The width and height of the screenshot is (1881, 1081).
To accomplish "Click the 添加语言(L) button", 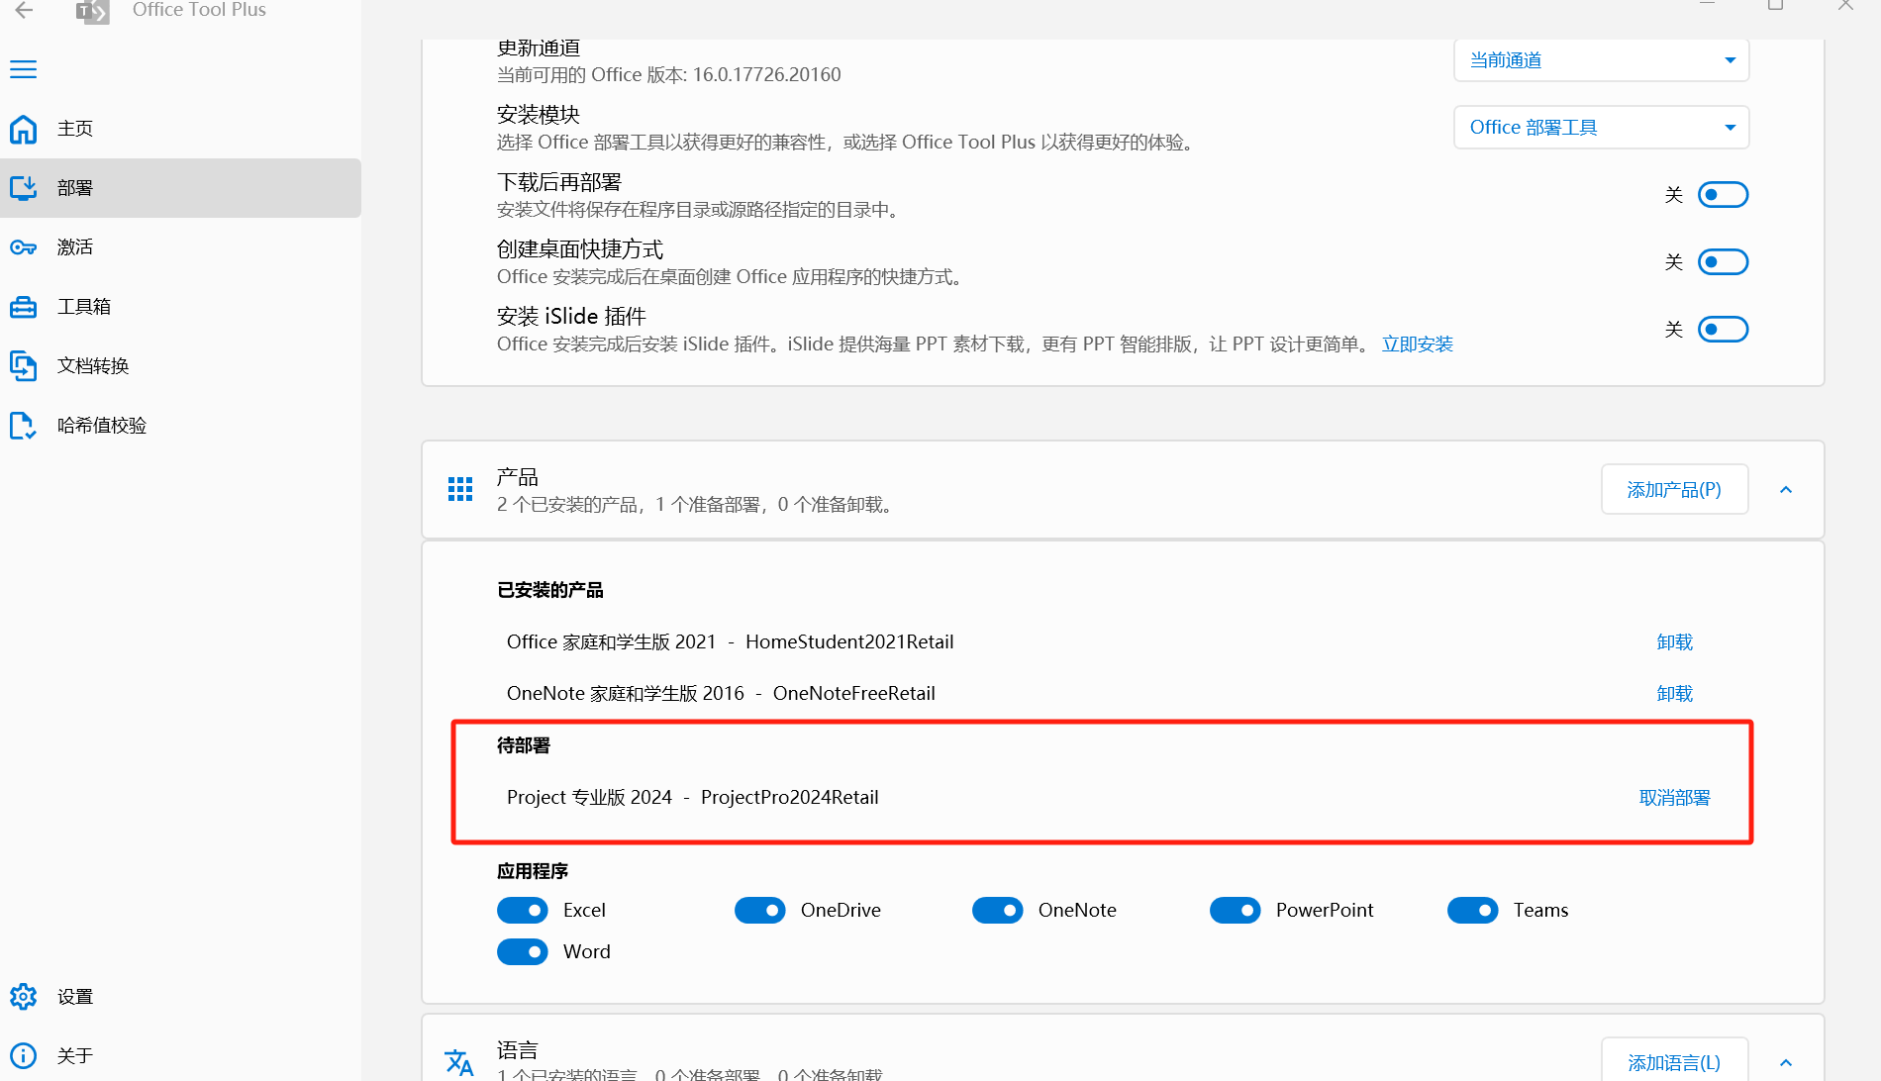I will pyautogui.click(x=1674, y=1061).
